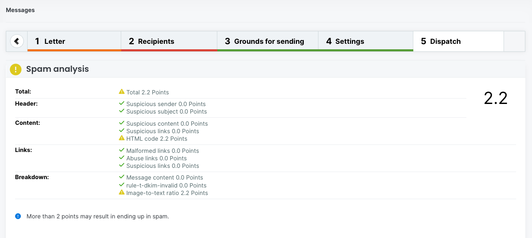Image resolution: width=532 pixels, height=238 pixels.
Task: Go to the Recipients step
Action: pos(169,41)
